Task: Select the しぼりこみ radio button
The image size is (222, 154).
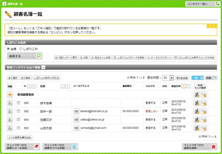Action: pos(20,49)
